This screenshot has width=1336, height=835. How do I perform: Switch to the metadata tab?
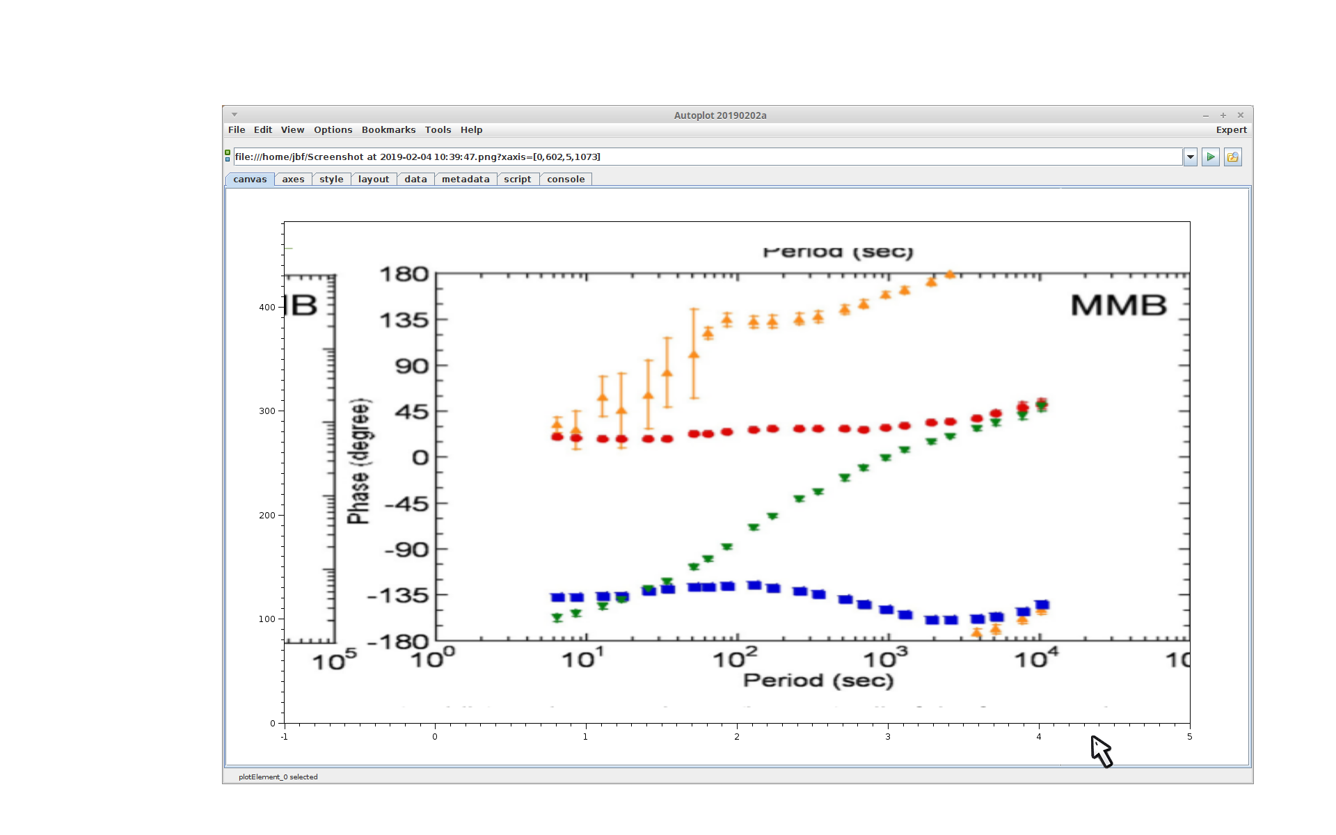[x=466, y=180]
